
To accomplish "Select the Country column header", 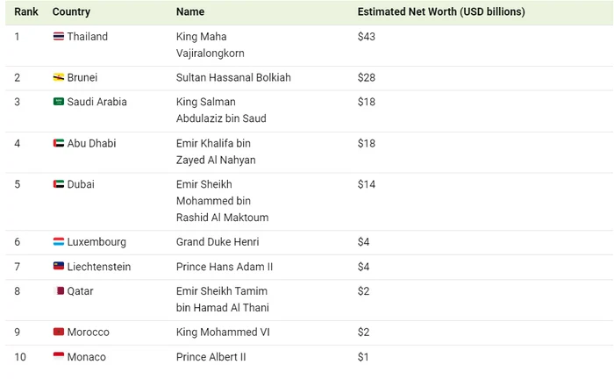I will point(71,11).
